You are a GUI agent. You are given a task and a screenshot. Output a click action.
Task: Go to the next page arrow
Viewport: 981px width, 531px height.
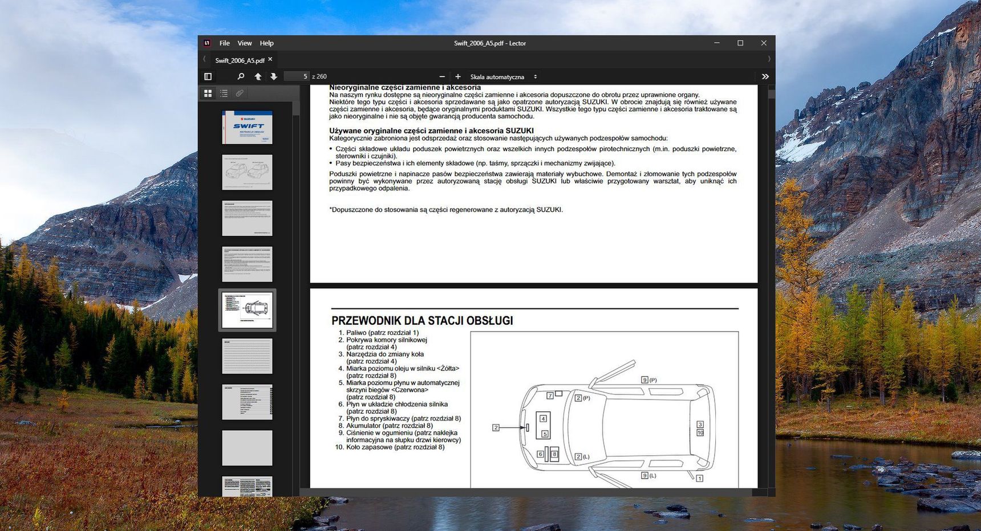click(274, 76)
